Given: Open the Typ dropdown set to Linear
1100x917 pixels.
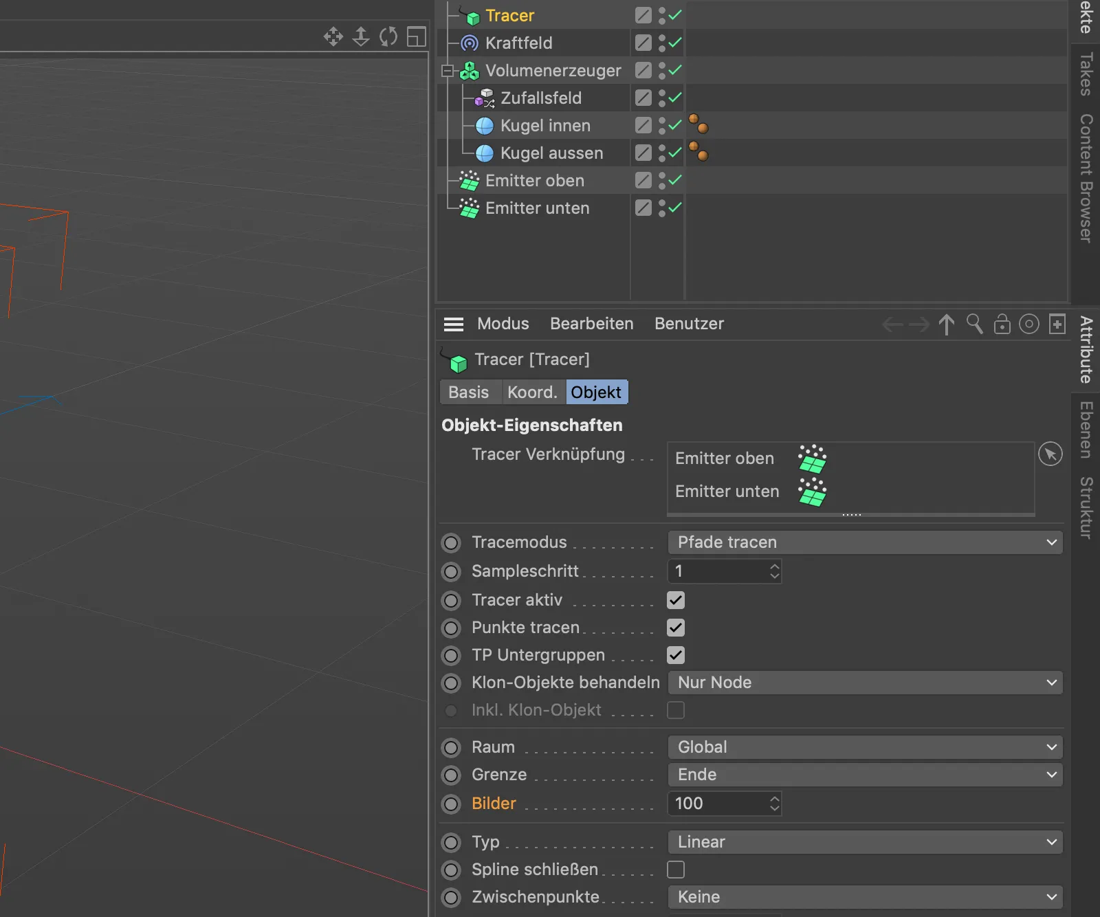Looking at the screenshot, I should [x=865, y=842].
